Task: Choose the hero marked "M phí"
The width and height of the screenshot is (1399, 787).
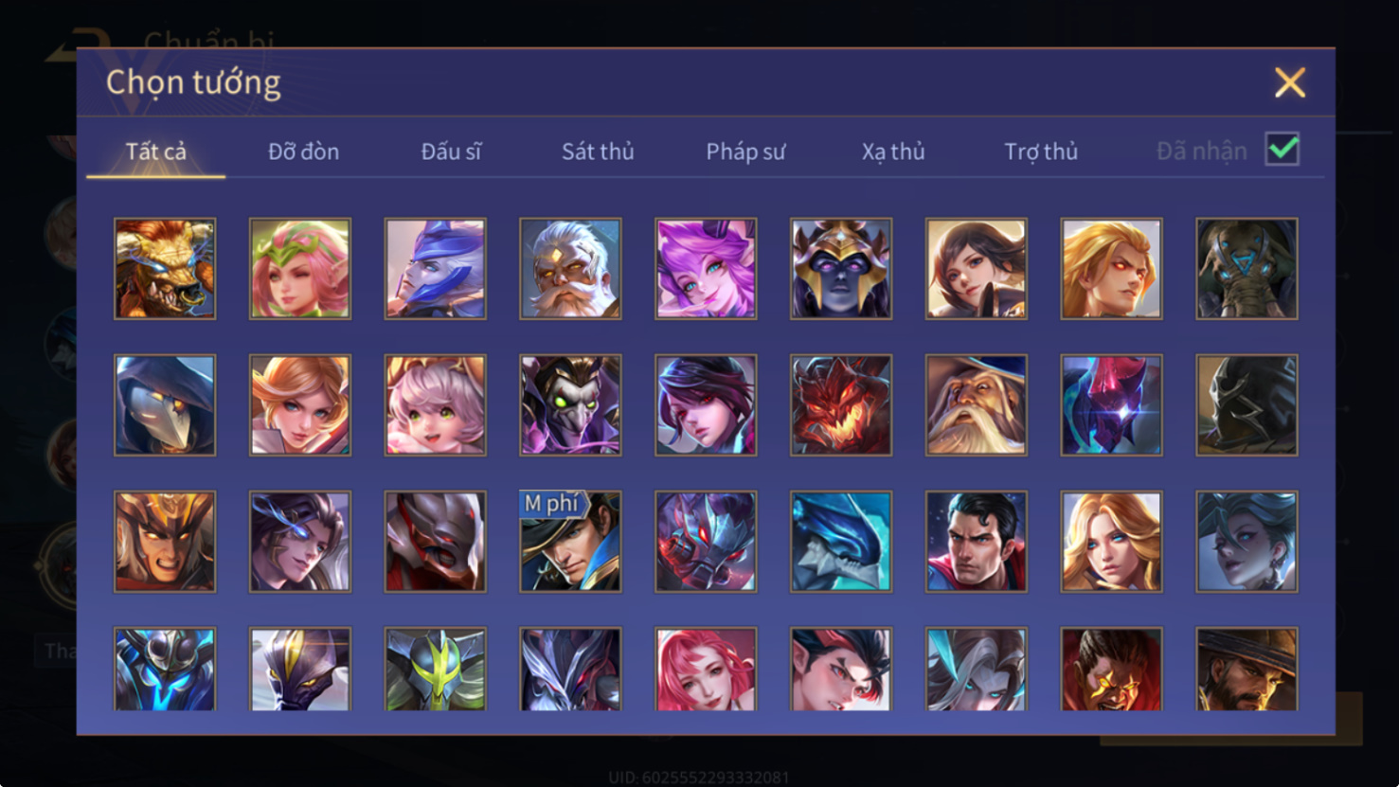Action: click(570, 542)
